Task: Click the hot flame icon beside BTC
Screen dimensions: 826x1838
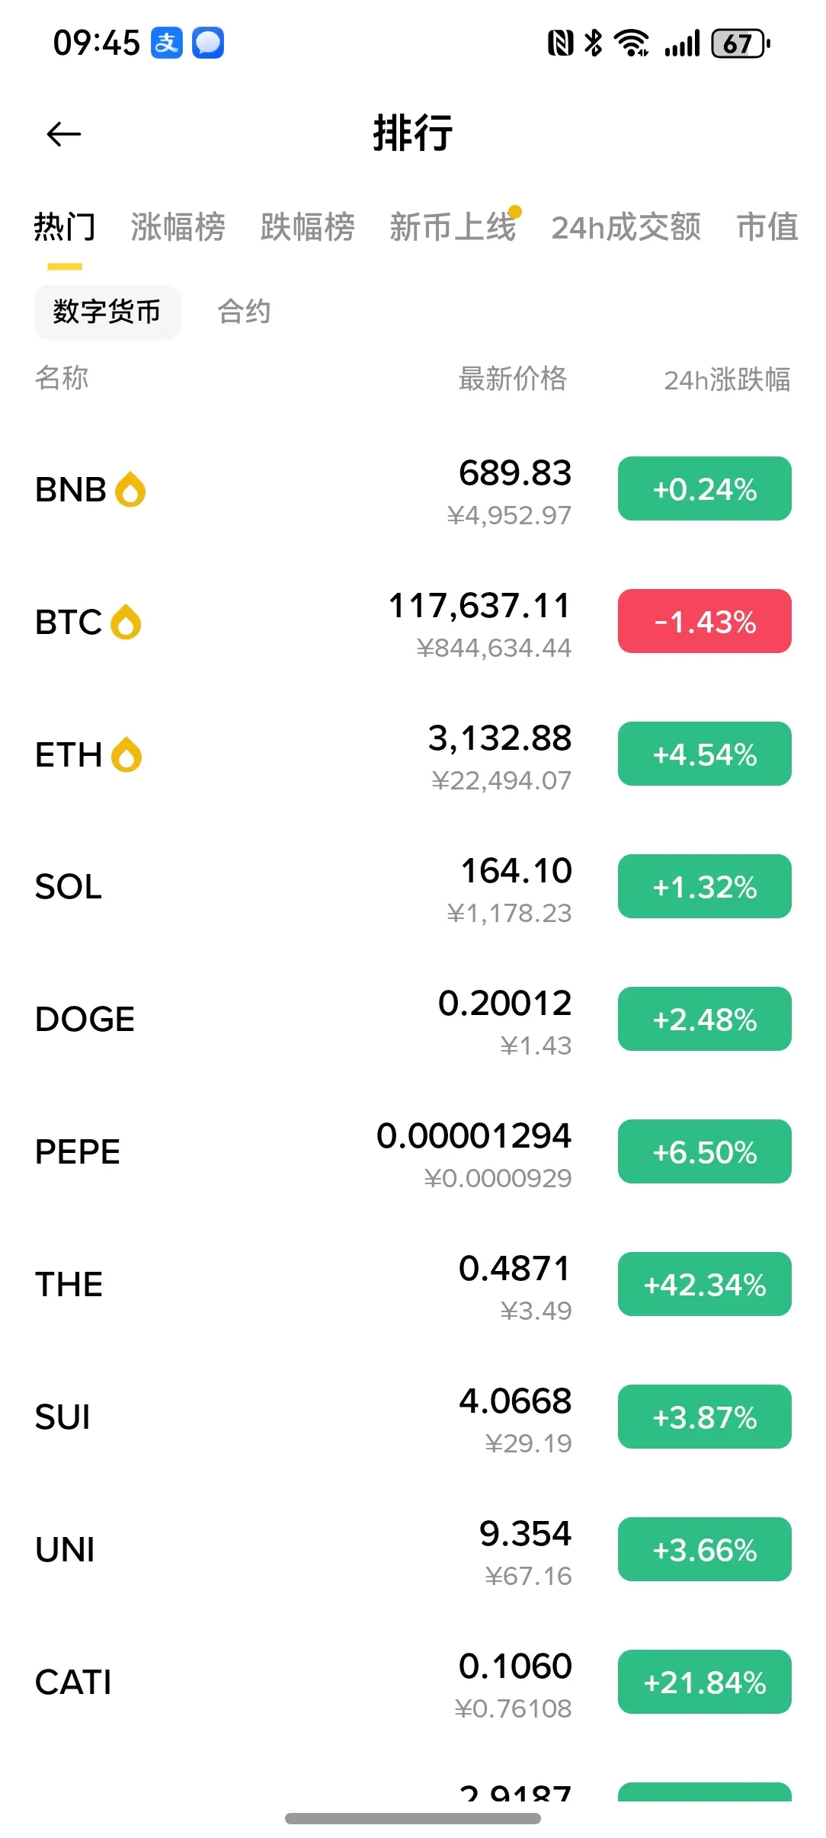Action: [126, 622]
